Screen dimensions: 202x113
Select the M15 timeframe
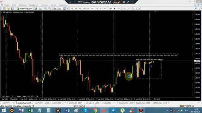coord(80,8)
